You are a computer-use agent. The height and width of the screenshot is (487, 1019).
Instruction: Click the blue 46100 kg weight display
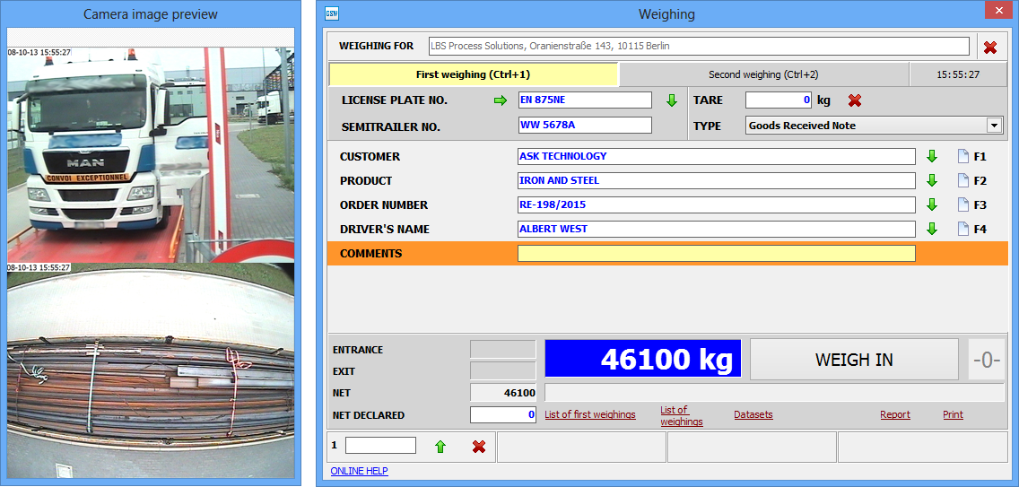point(643,358)
